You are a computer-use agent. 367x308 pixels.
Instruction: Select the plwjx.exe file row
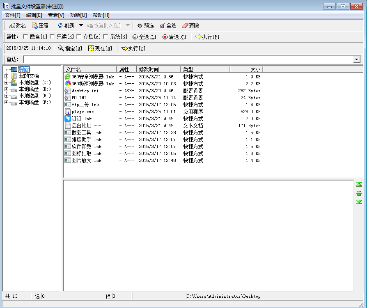(x=83, y=112)
